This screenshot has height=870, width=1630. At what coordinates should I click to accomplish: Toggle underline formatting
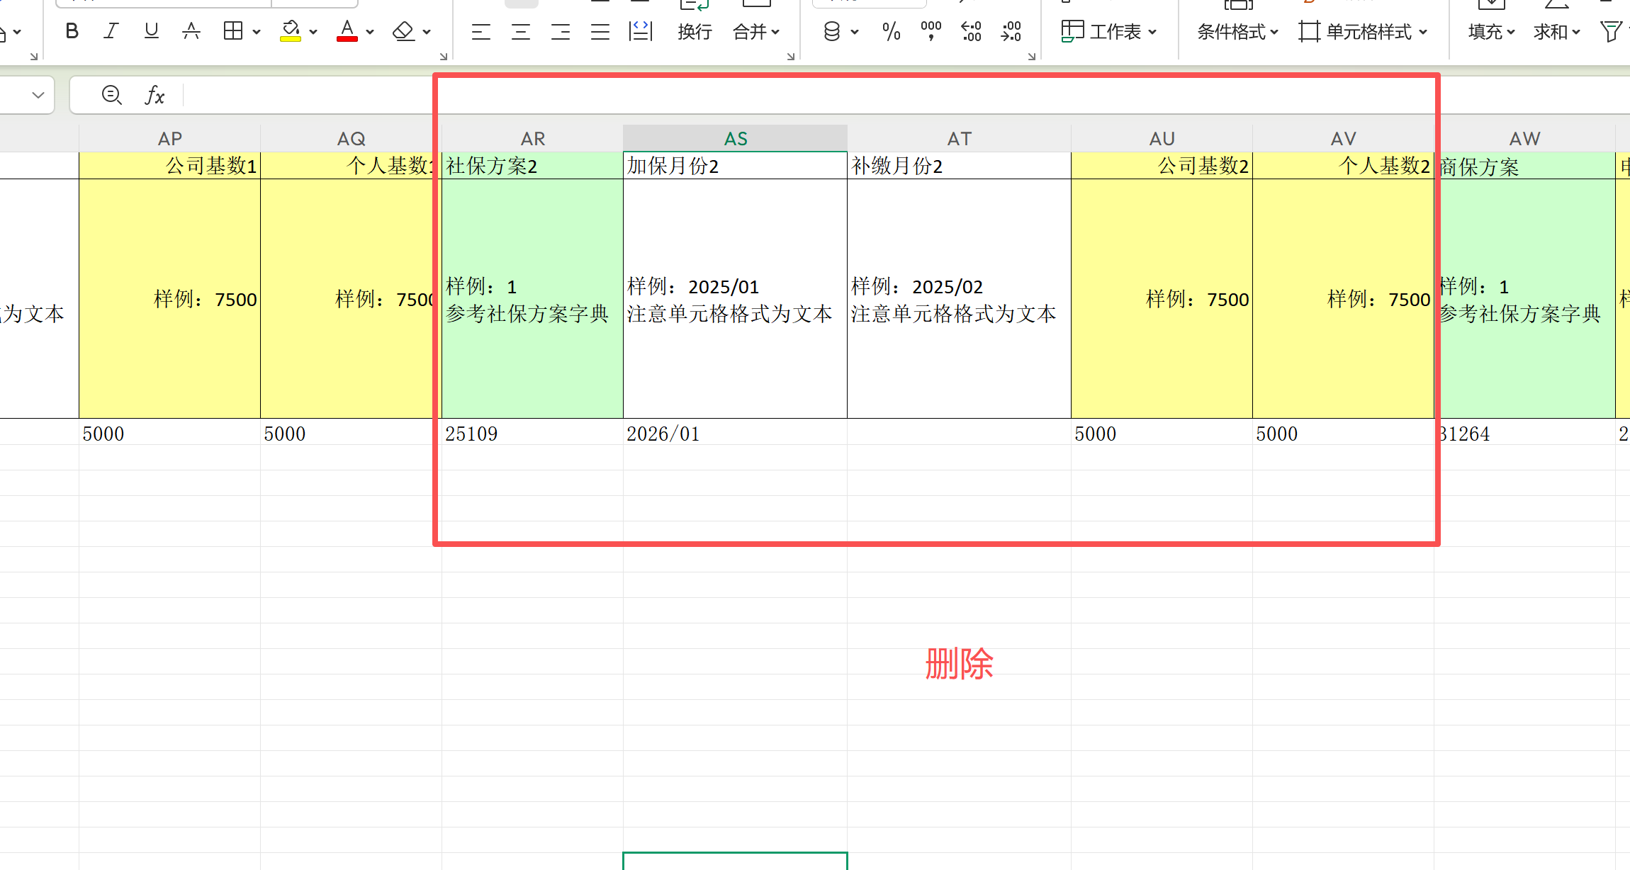pyautogui.click(x=151, y=31)
